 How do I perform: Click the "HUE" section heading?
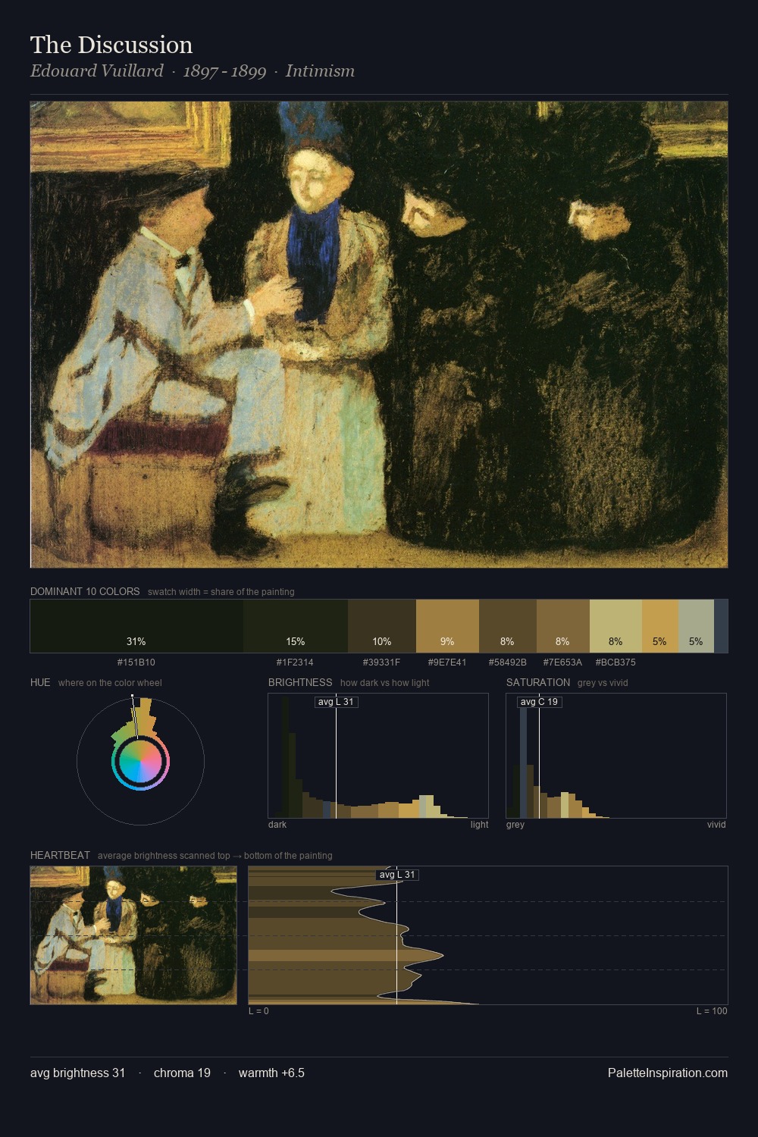coord(40,682)
